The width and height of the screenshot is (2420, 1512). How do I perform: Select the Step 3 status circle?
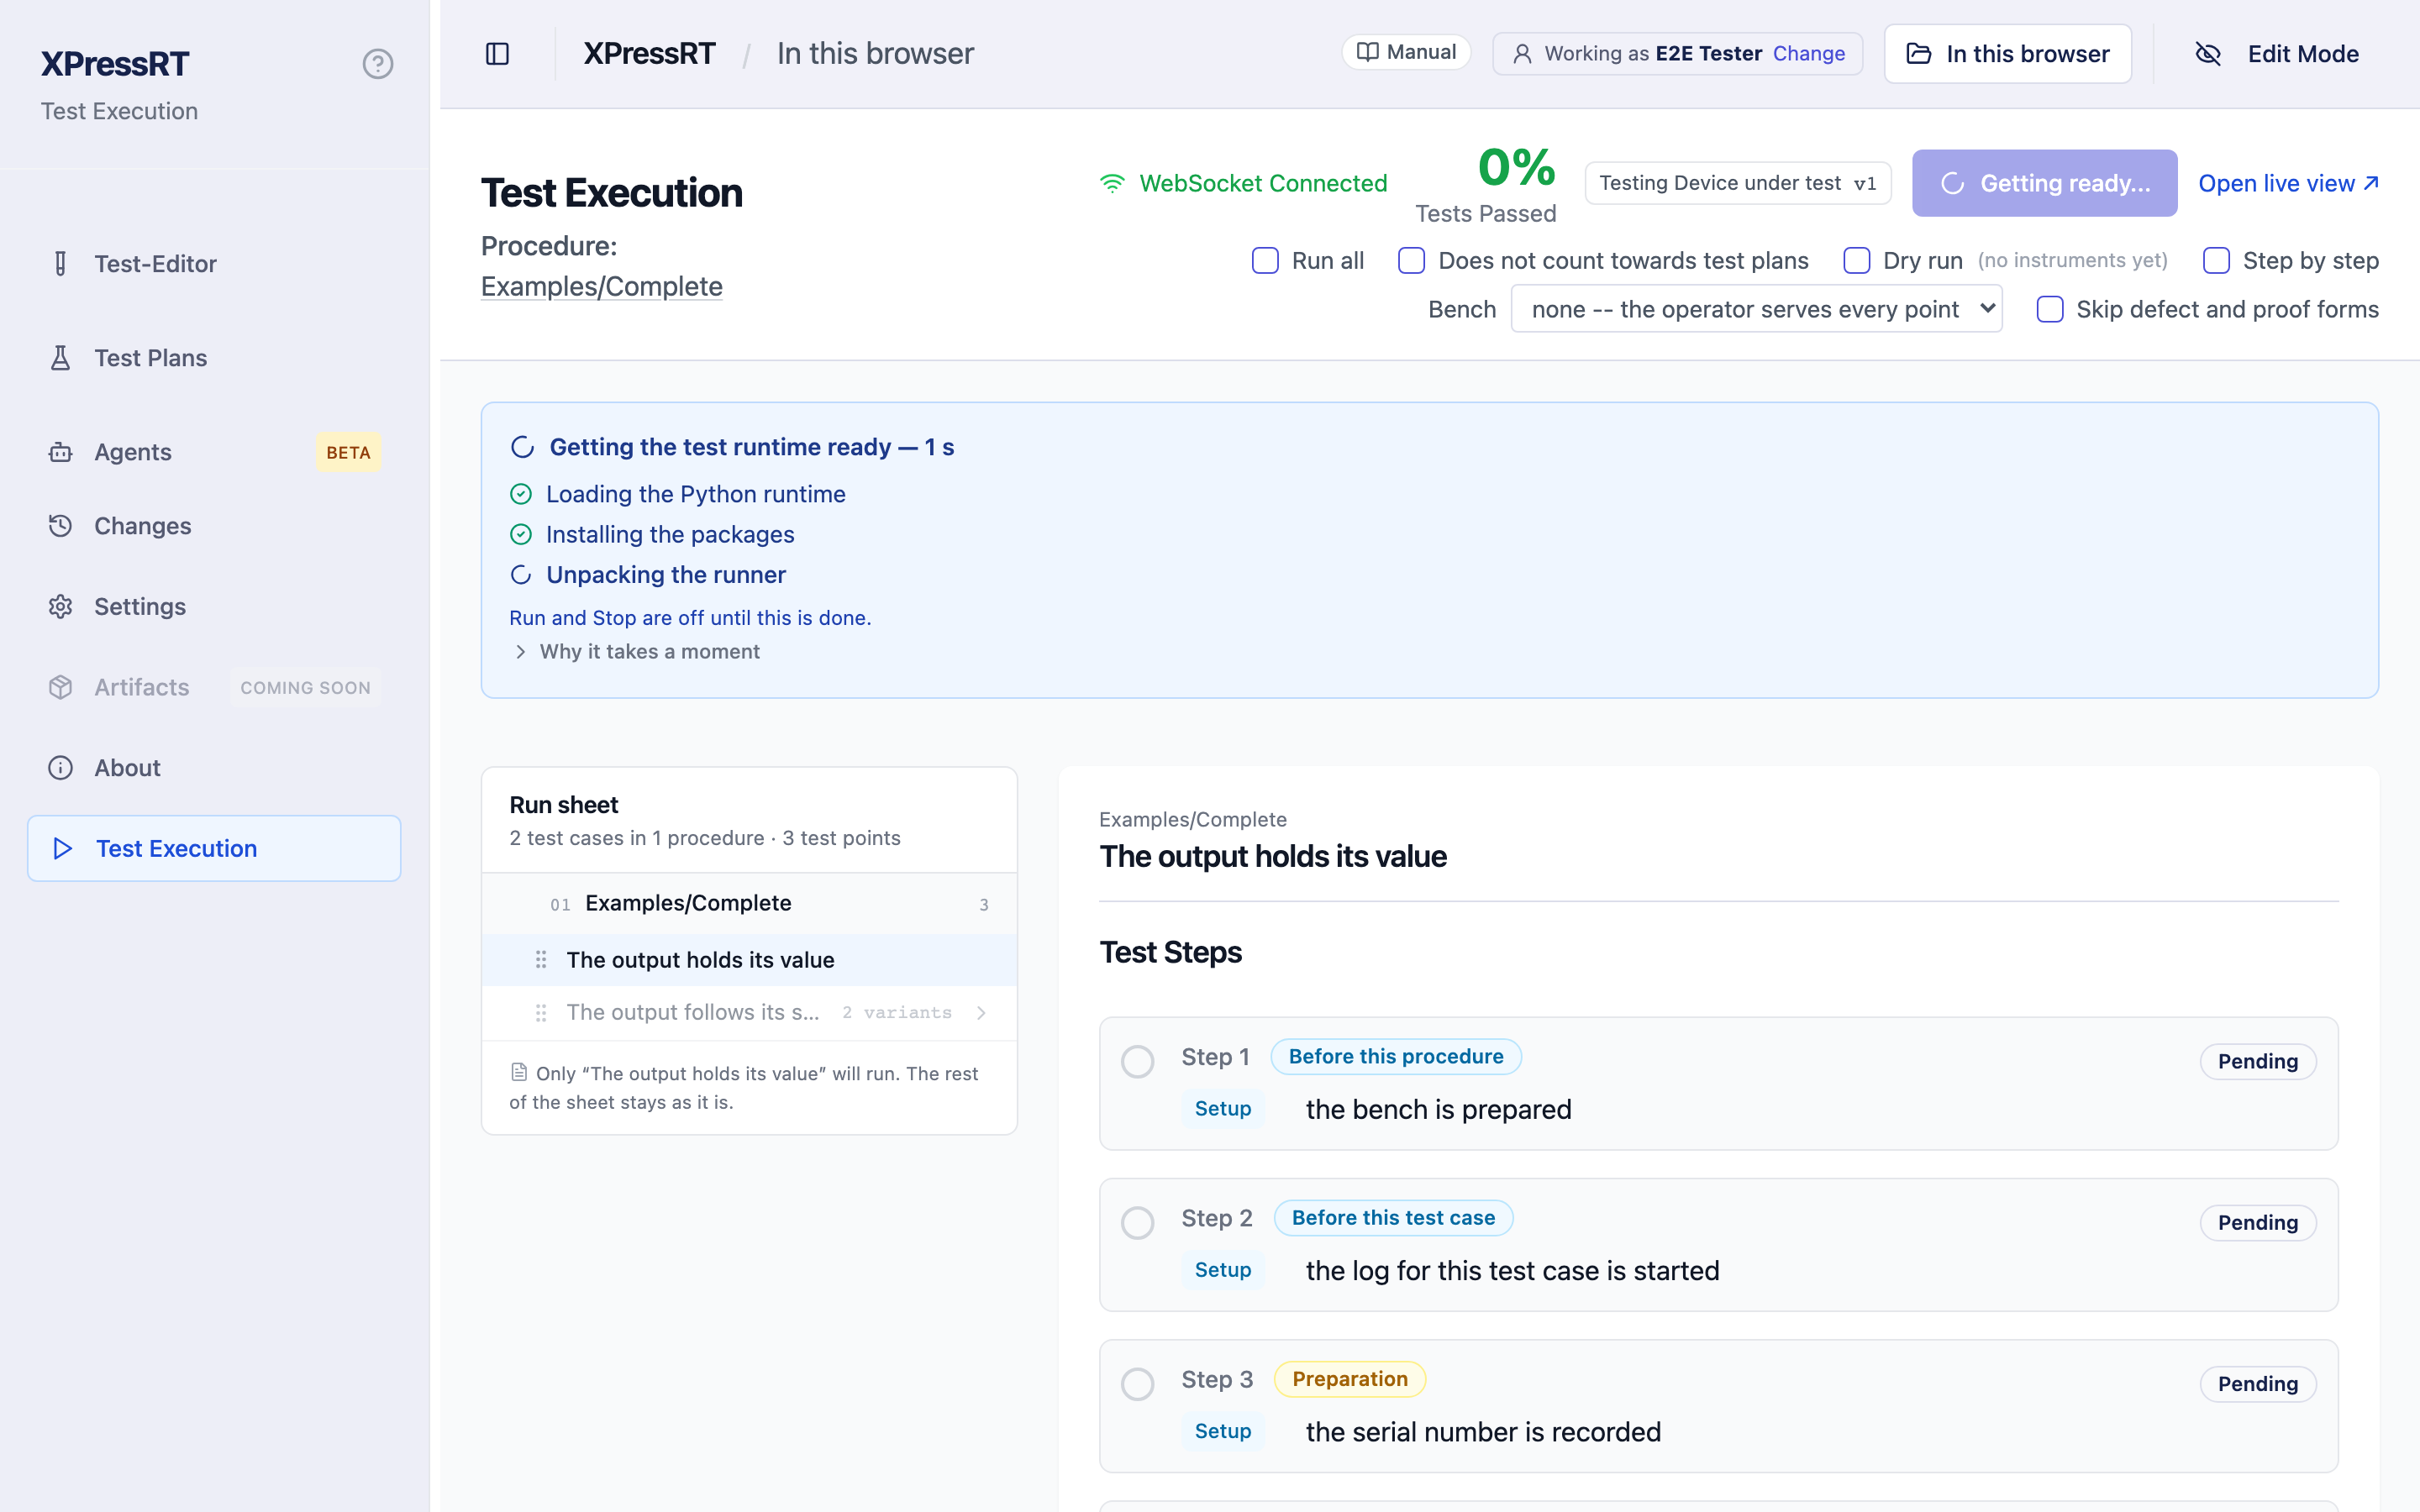[1137, 1384]
